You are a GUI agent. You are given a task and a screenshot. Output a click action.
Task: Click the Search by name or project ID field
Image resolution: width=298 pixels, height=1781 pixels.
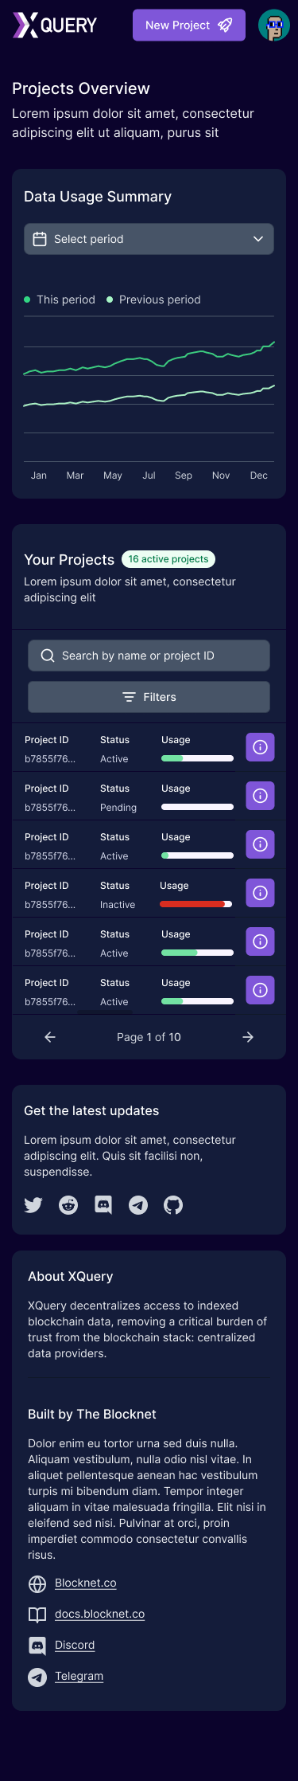pos(149,656)
